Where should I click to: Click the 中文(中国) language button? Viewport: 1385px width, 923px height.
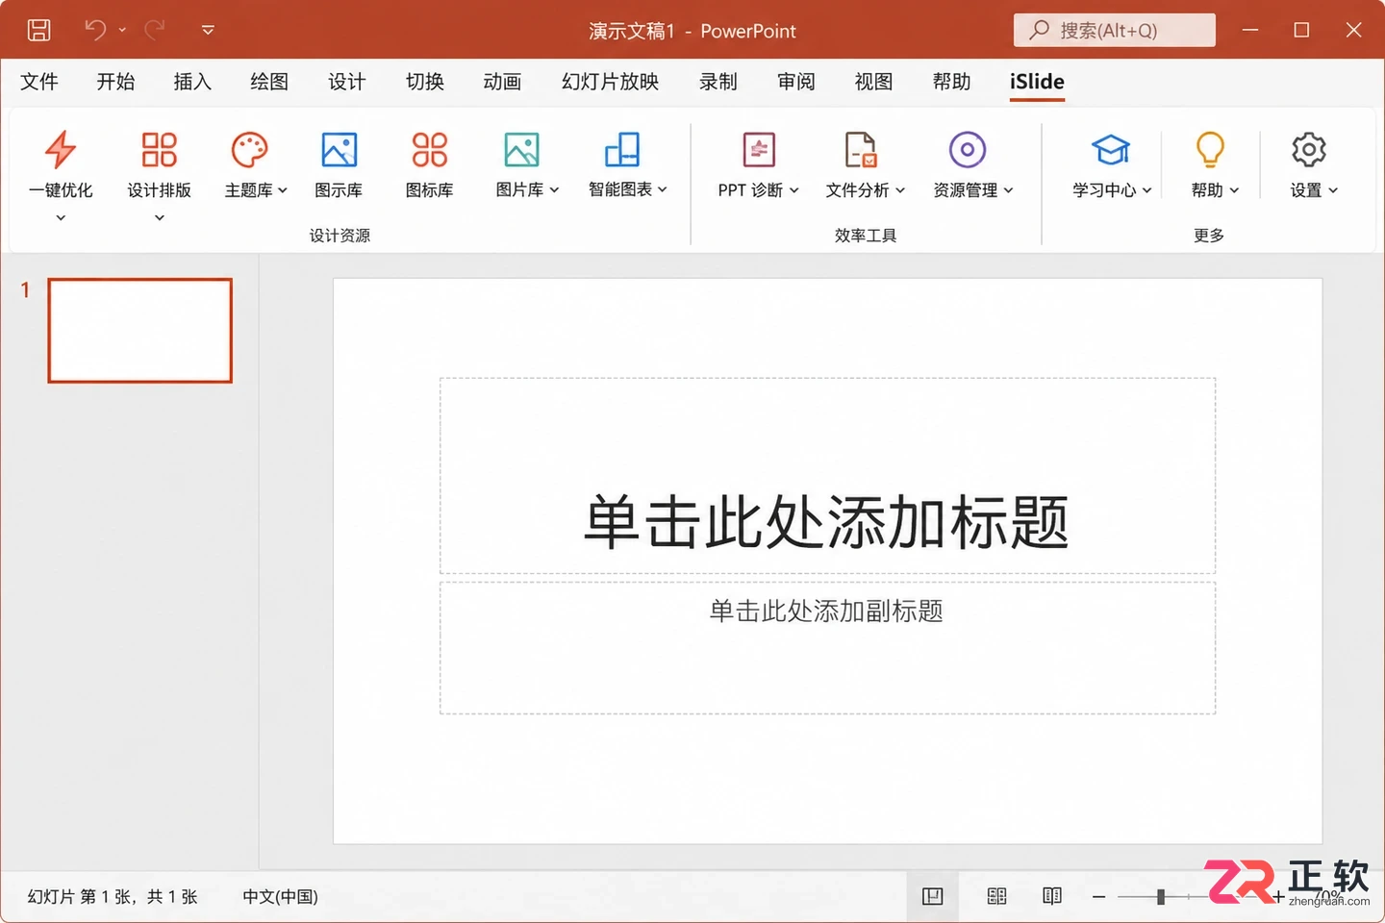[x=280, y=896]
